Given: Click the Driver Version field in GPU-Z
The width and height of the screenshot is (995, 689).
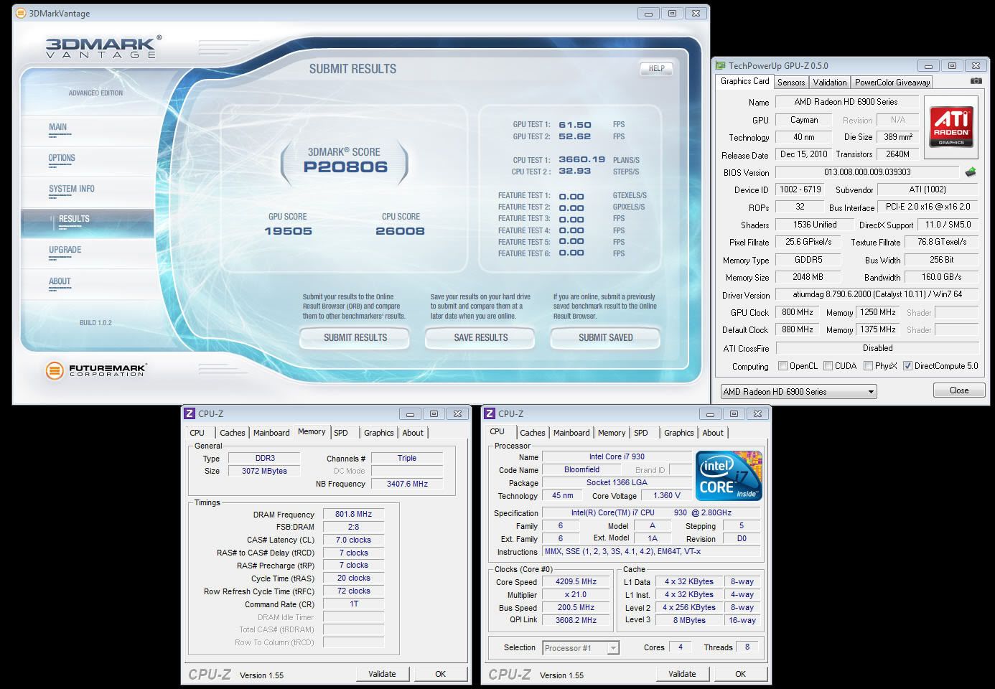Looking at the screenshot, I should pos(877,294).
